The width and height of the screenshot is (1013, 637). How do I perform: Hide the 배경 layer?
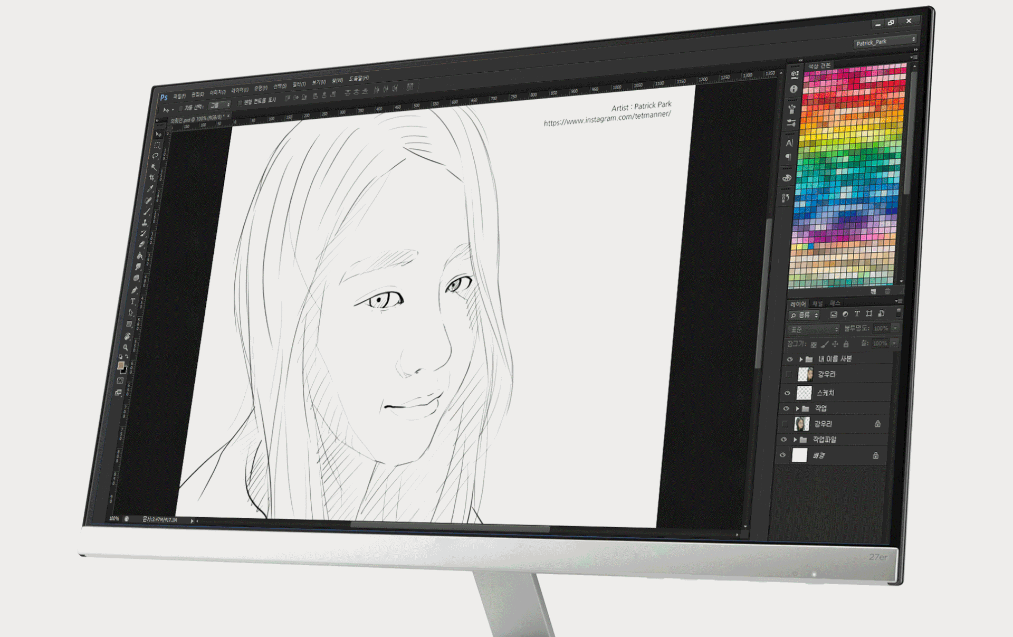783,455
